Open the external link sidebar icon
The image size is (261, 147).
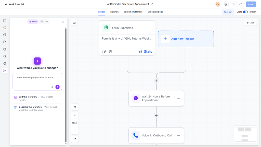click(5, 49)
